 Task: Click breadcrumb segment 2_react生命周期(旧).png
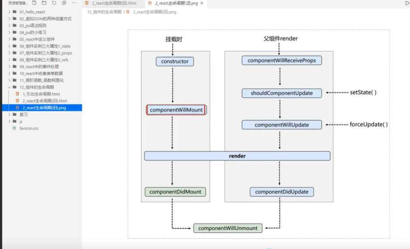[x=155, y=12]
